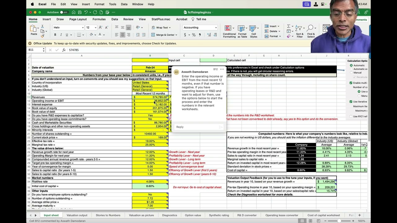The width and height of the screenshot is (397, 223).
Task: Open the Apple menu
Action: (x=32, y=4)
